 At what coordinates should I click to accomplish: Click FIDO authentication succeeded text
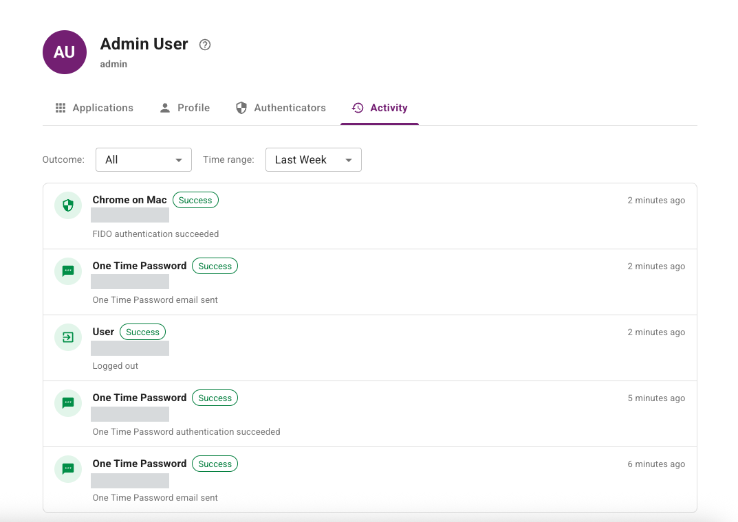(x=156, y=234)
